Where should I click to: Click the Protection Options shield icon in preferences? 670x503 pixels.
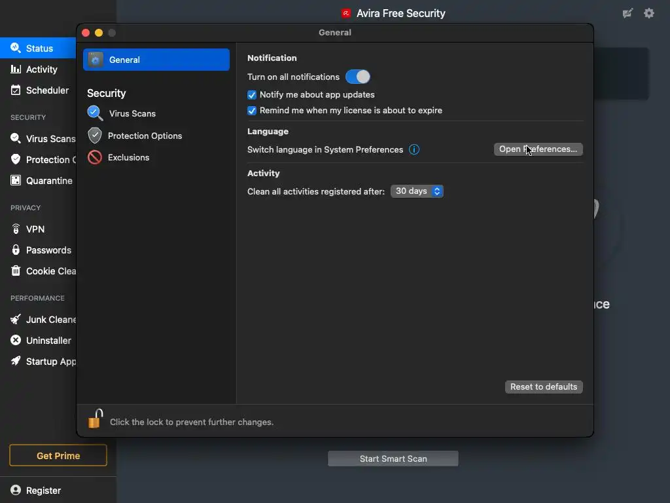tap(95, 136)
